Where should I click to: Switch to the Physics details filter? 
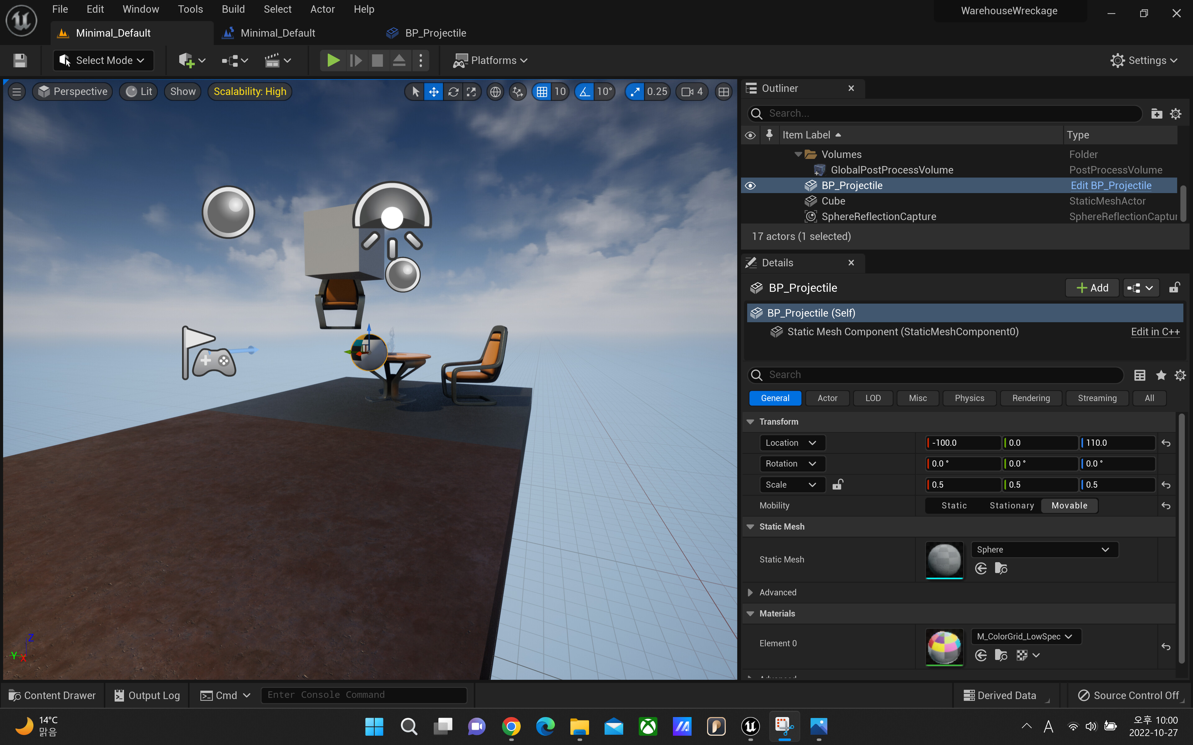(x=969, y=398)
